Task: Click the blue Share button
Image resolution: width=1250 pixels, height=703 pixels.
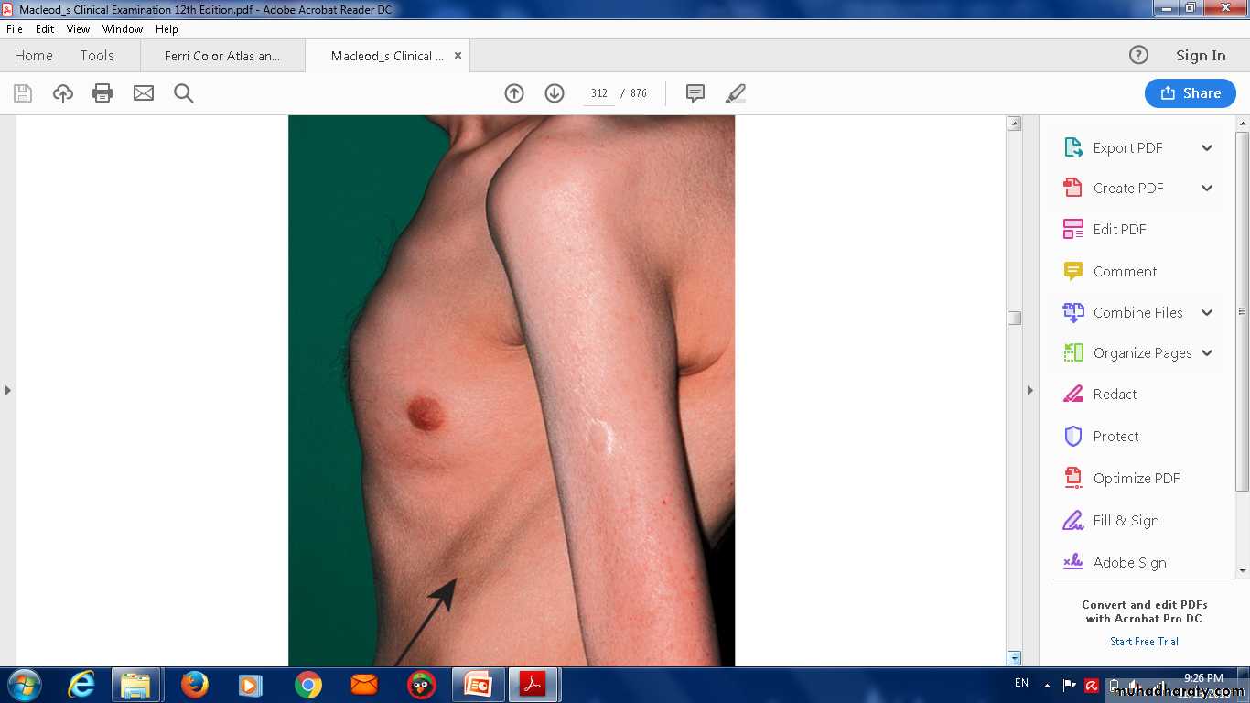Action: (x=1190, y=93)
